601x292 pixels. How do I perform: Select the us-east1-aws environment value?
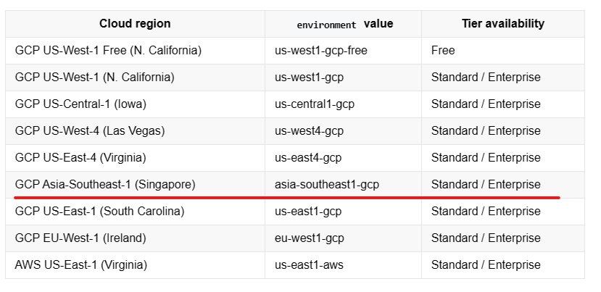[309, 265]
